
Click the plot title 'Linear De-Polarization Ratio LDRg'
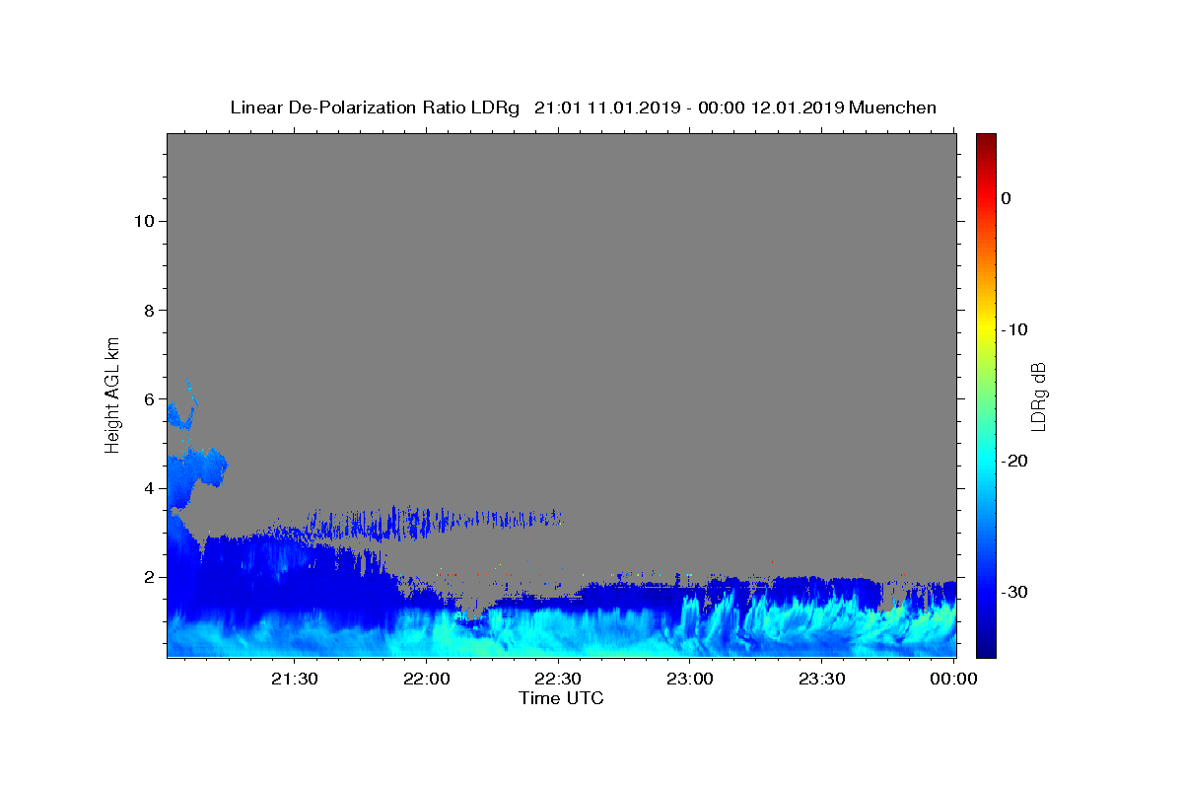[374, 108]
